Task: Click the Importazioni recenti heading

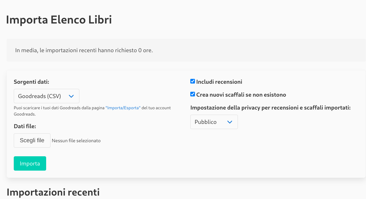Action: point(53,192)
